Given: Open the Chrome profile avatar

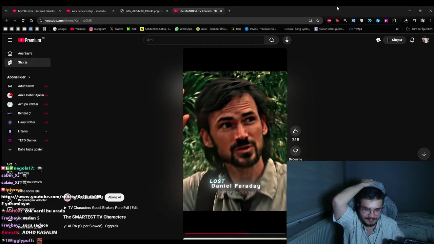Looking at the screenshot, I should click(x=422, y=20).
